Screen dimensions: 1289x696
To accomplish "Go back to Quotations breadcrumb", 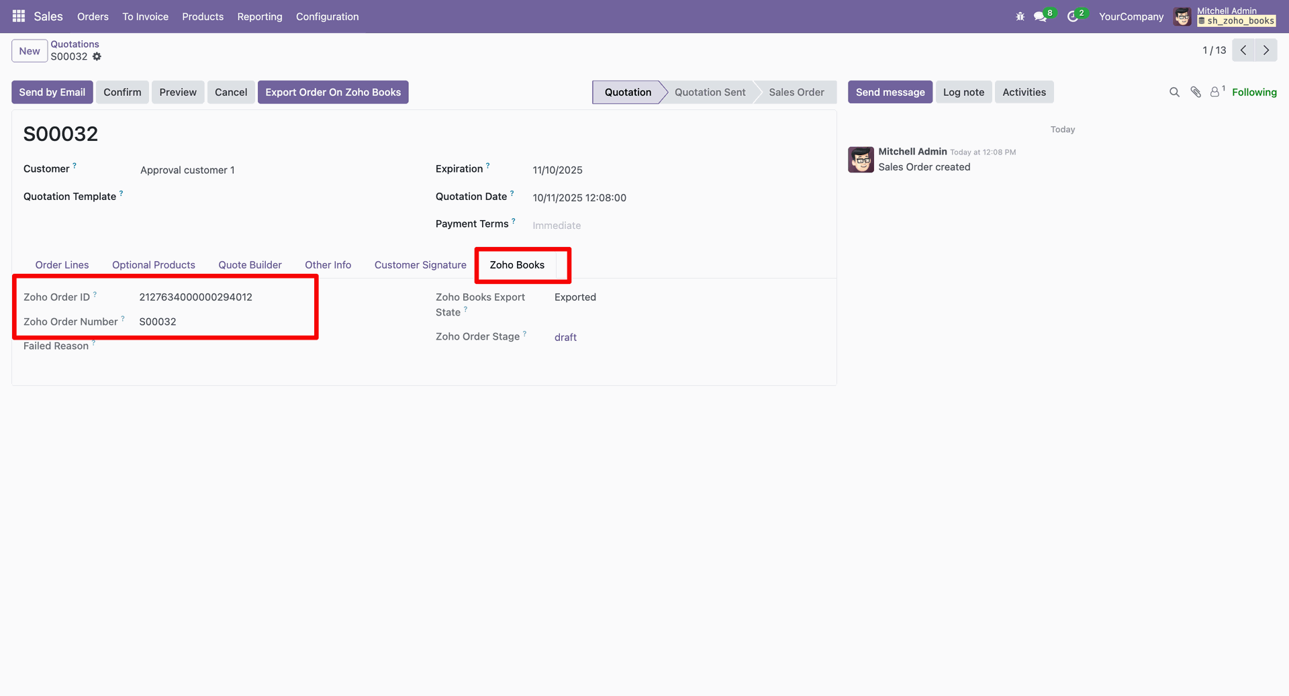I will 75,44.
